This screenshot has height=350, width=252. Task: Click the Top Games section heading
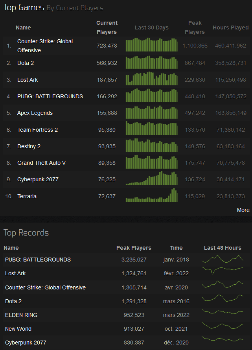24,7
